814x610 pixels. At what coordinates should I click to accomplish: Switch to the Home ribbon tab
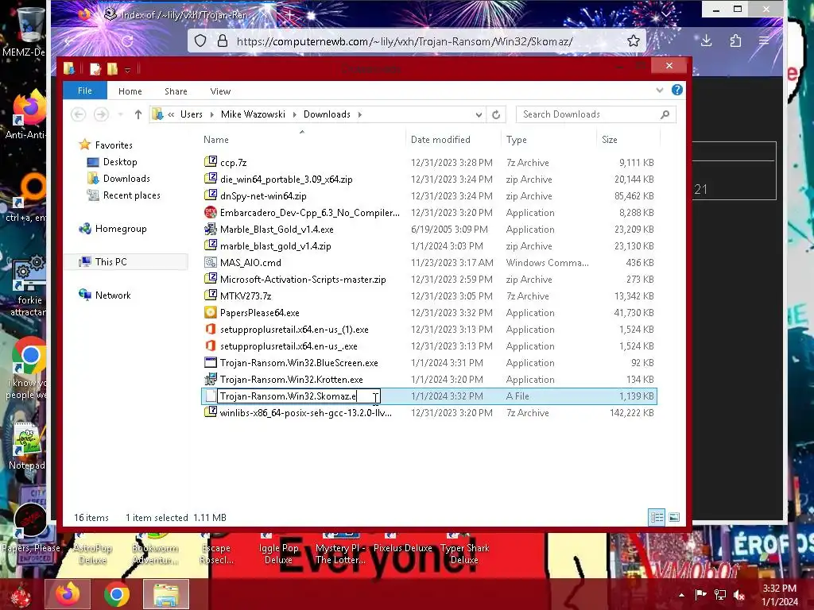[130, 91]
